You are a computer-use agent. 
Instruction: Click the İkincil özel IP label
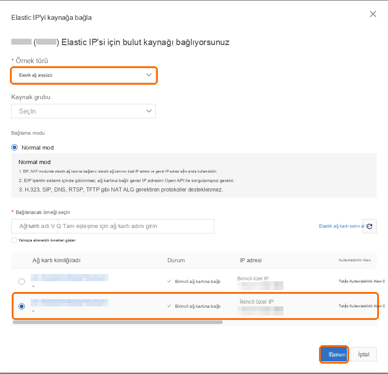coord(256,302)
